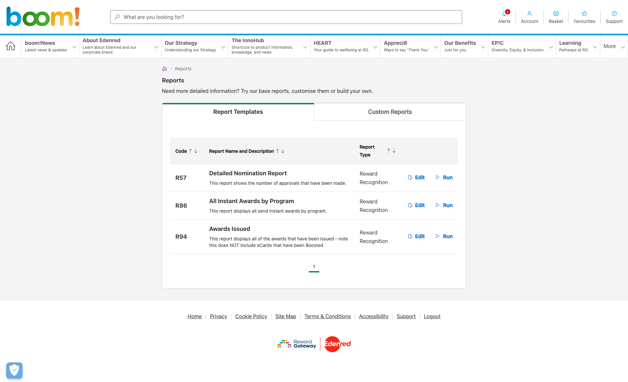Expand the Our Benefits dropdown
Image resolution: width=628 pixels, height=382 pixels.
pos(483,47)
